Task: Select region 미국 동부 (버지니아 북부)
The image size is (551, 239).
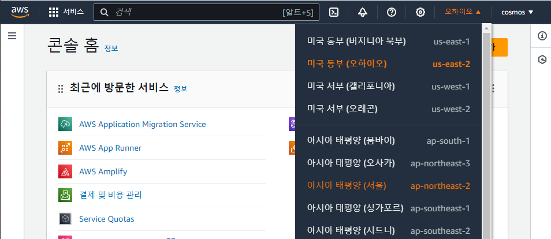Action: [x=388, y=42]
